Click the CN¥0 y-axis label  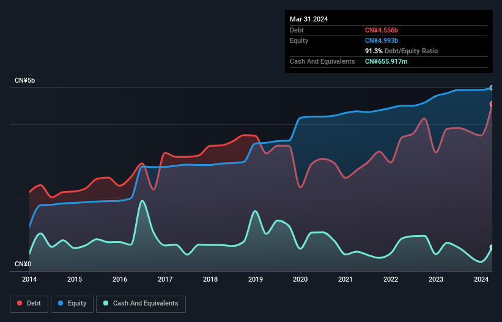pos(23,264)
